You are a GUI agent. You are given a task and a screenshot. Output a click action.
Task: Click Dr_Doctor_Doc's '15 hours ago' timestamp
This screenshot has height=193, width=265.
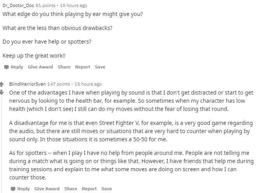pos(74,5)
